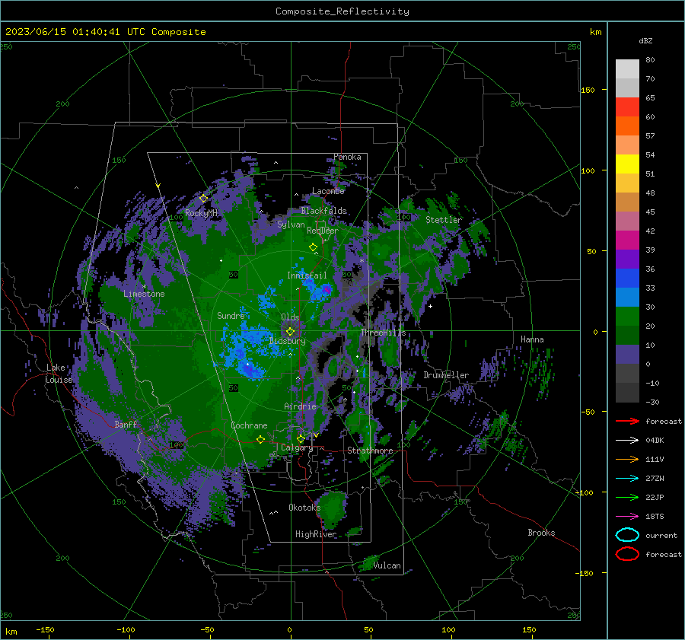Click the 0 dBZ slate-purple color swatch
The image size is (685, 640).
pos(627,355)
